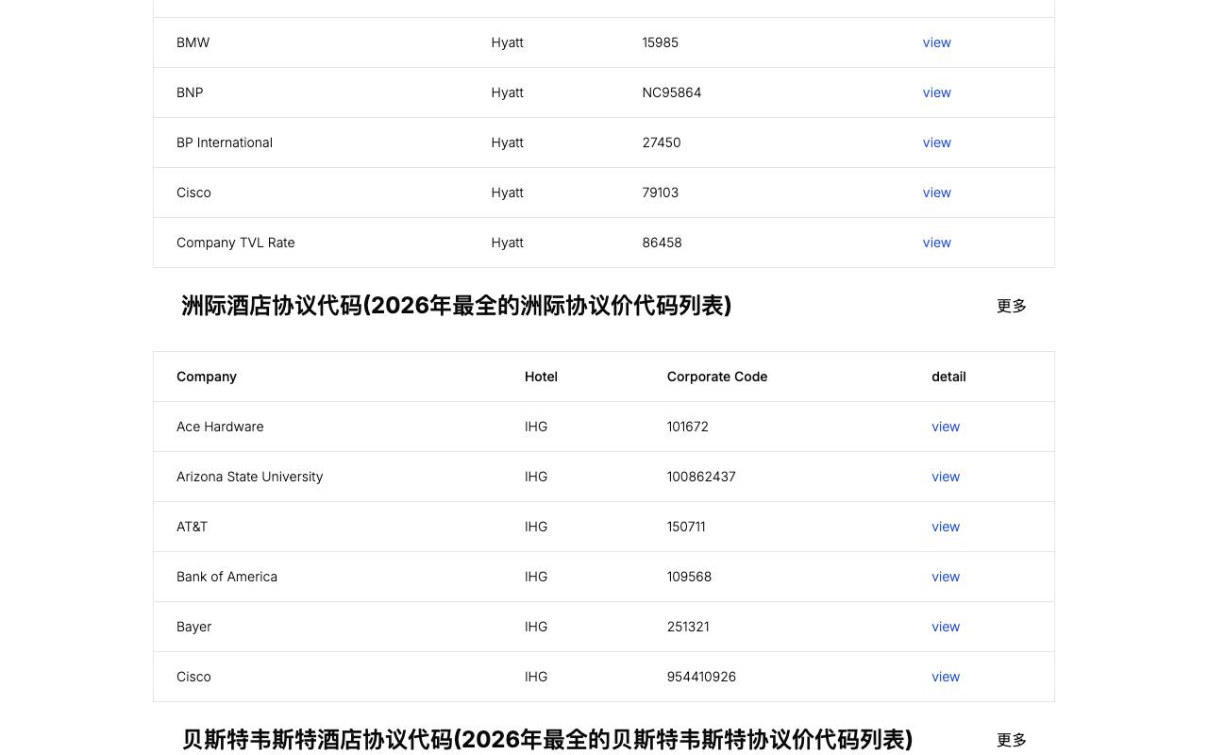Click corporate code 150711
The height and width of the screenshot is (755, 1208).
click(x=686, y=527)
